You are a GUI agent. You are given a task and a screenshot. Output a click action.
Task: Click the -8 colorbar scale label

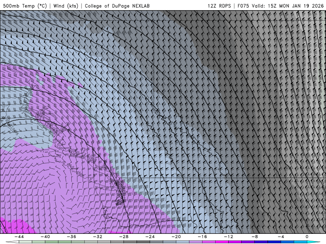pyautogui.click(x=255, y=237)
